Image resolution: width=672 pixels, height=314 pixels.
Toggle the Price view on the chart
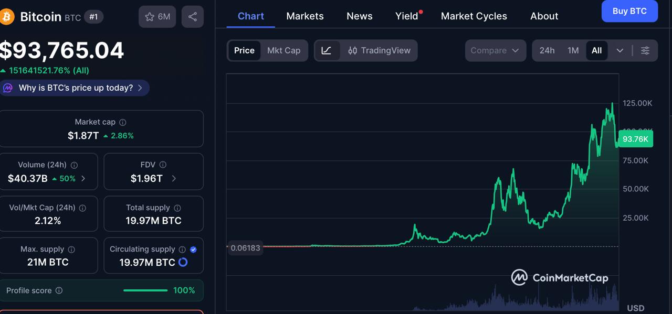point(244,50)
